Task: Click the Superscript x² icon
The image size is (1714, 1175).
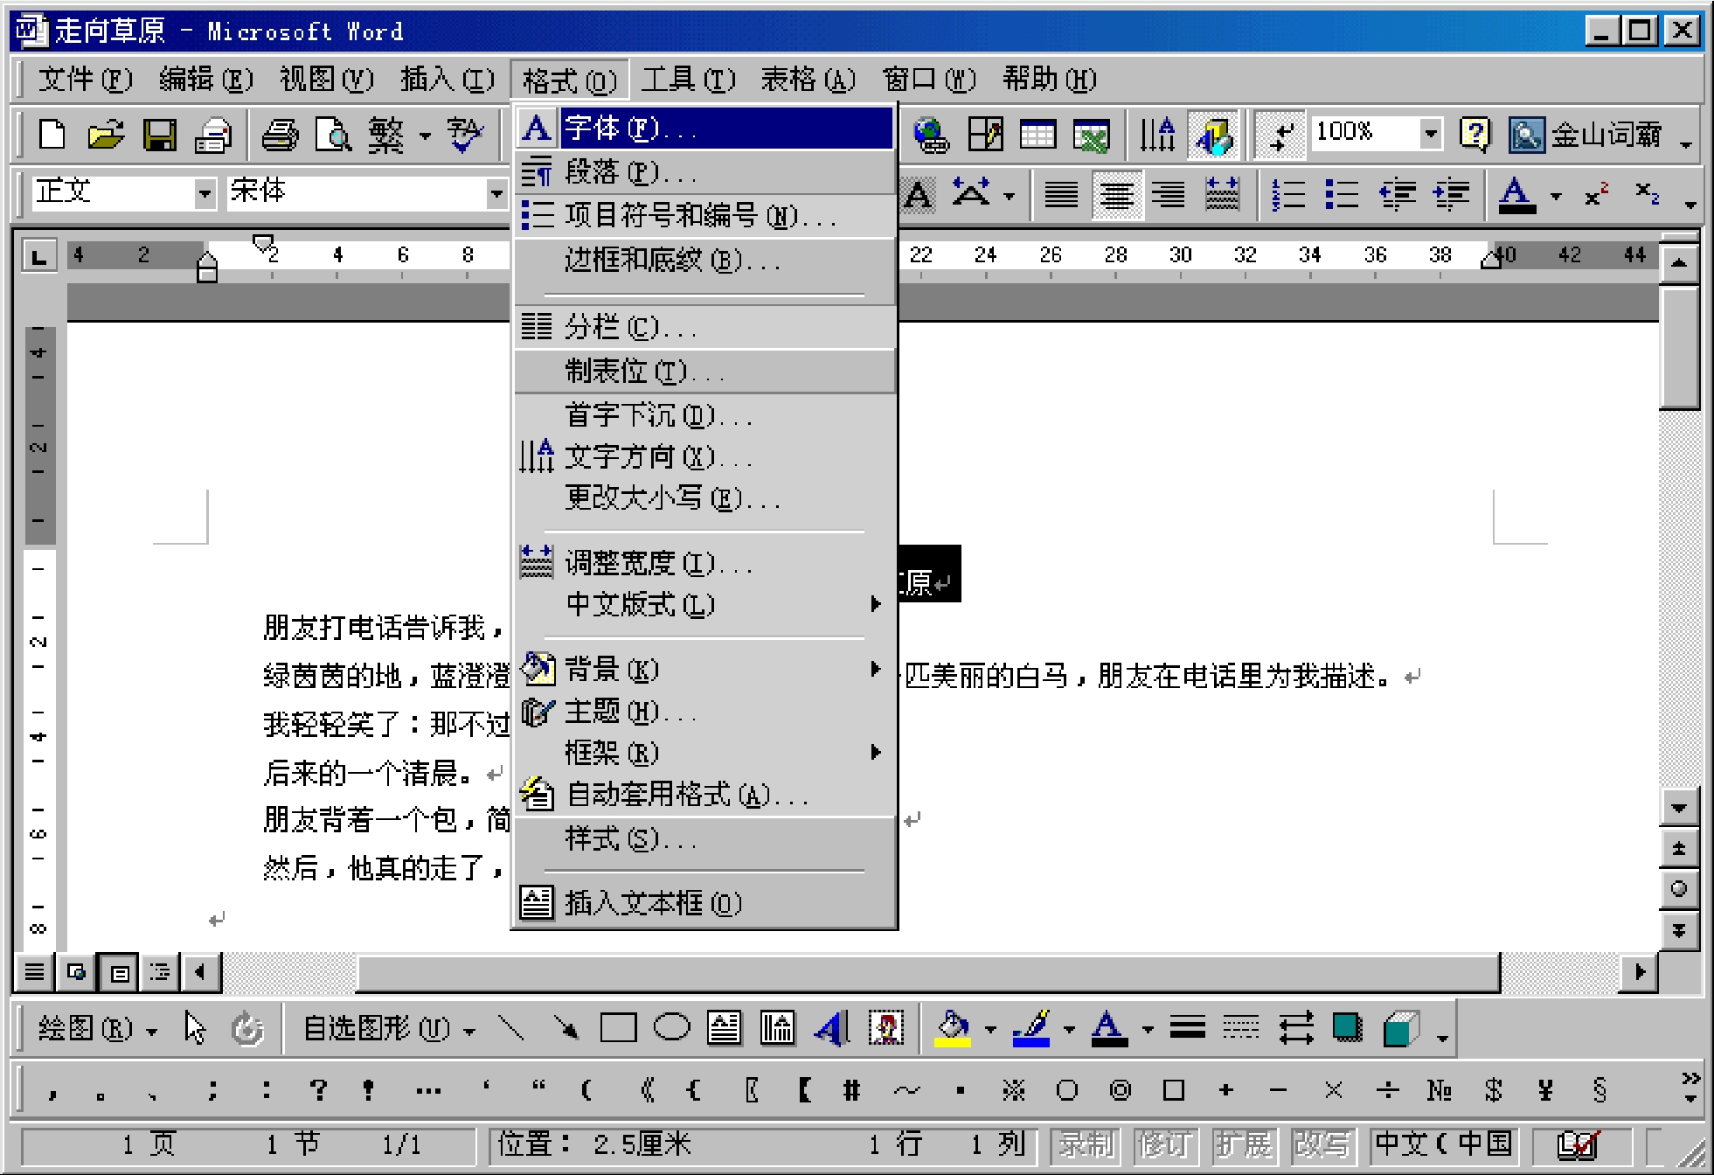Action: click(1596, 194)
